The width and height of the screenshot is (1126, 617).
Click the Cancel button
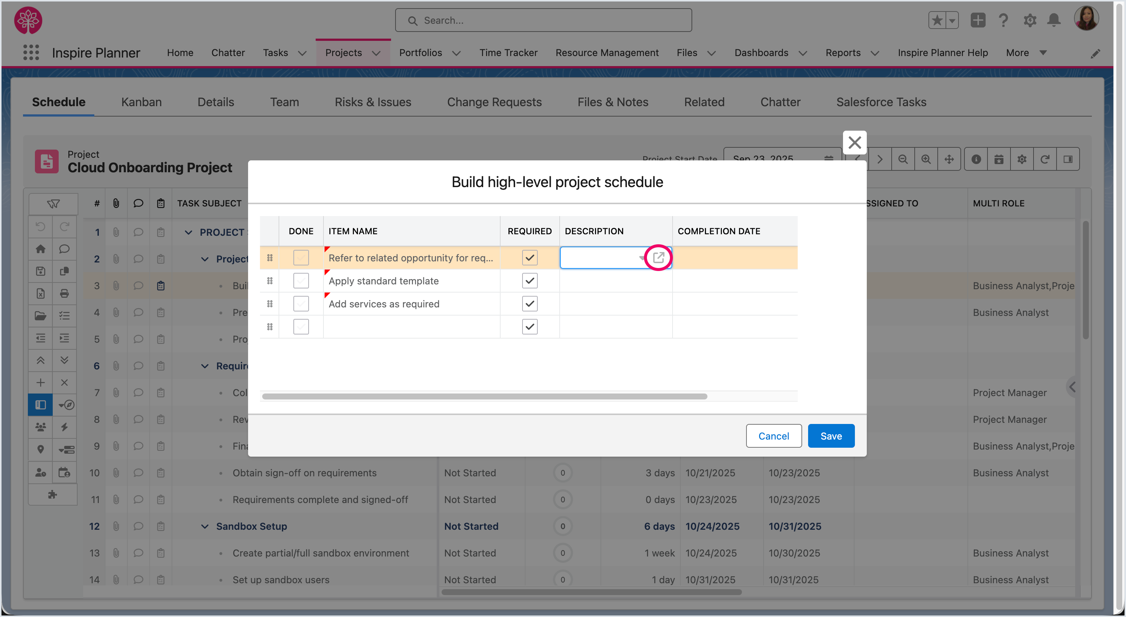pyautogui.click(x=773, y=436)
